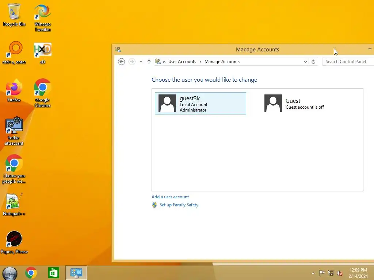
Task: Click the Control Panel taskbar button
Action: pos(76,273)
